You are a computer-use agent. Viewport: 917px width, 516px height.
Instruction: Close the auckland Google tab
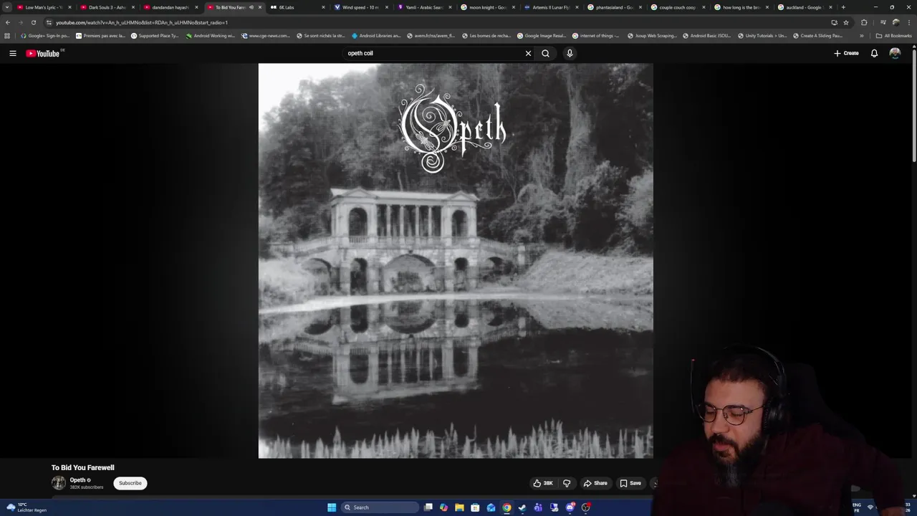tap(830, 7)
